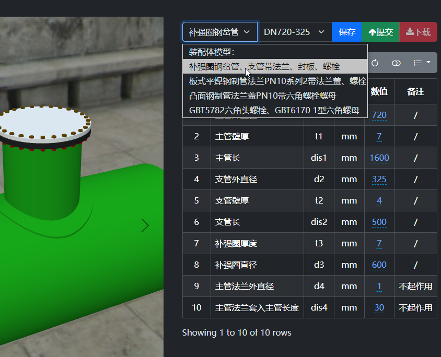This screenshot has height=357, width=441.
Task: Select 凸面钢制管法兰盖PN10 option
Action: (x=262, y=96)
